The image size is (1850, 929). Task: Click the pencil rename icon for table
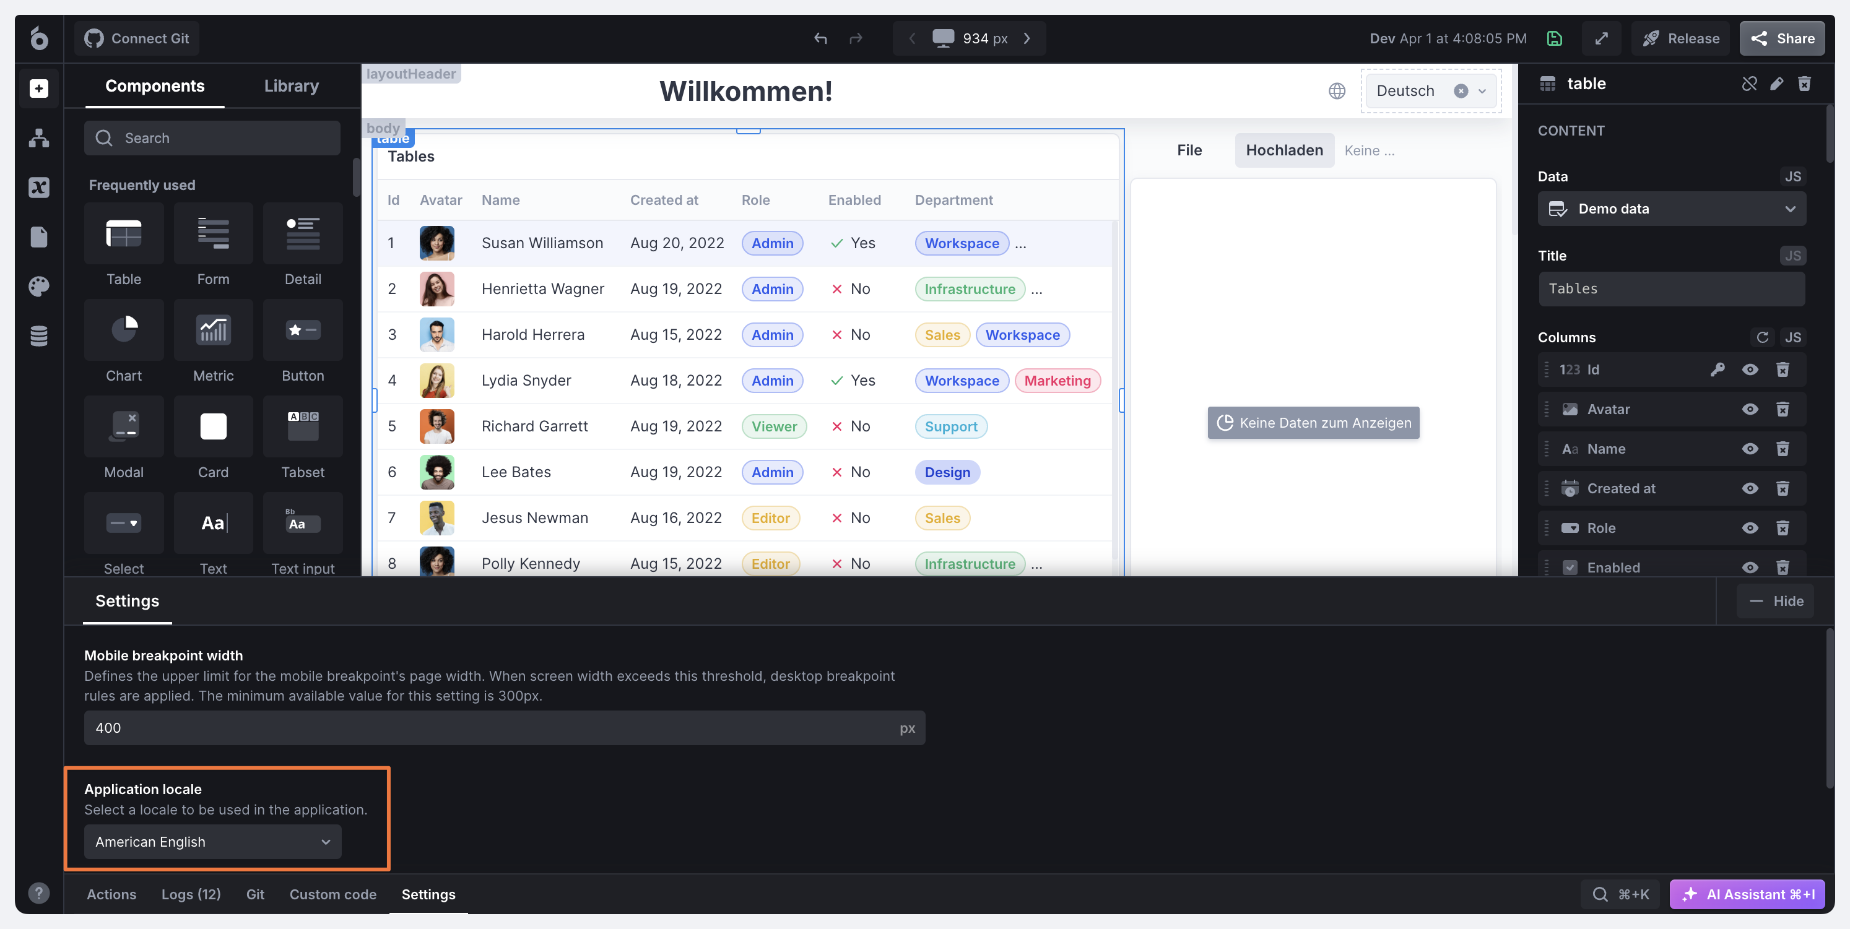[1777, 84]
